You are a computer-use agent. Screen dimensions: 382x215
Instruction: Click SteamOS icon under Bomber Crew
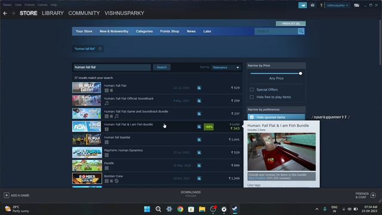click(x=116, y=181)
